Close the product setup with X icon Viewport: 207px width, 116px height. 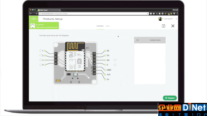[x=173, y=26]
